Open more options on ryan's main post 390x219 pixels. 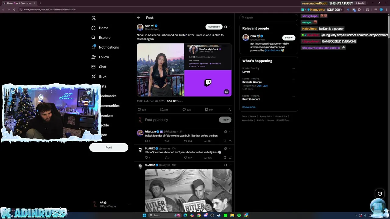click(230, 27)
